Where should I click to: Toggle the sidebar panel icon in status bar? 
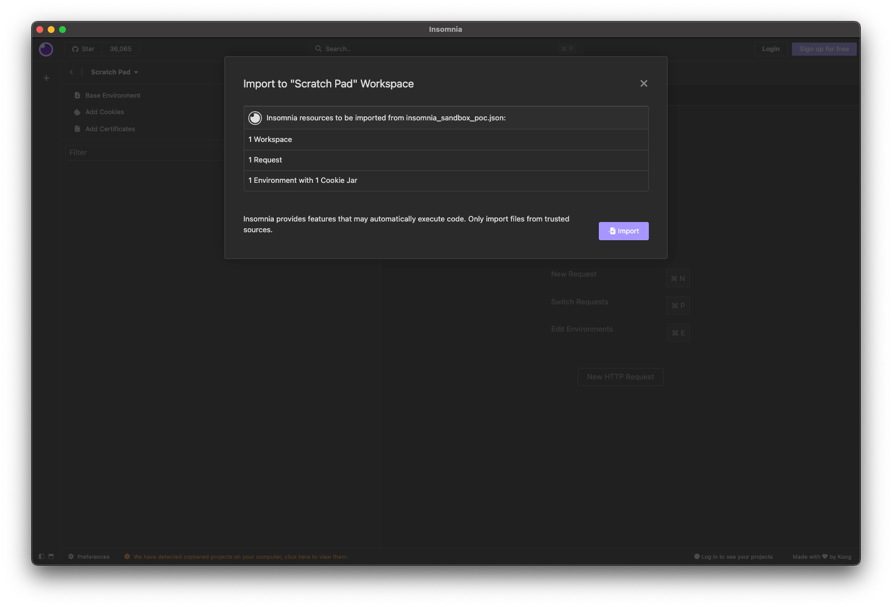[41, 557]
